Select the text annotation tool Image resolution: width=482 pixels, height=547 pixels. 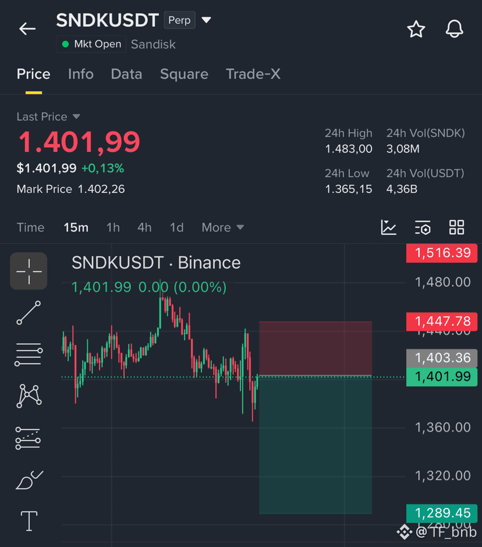29,521
